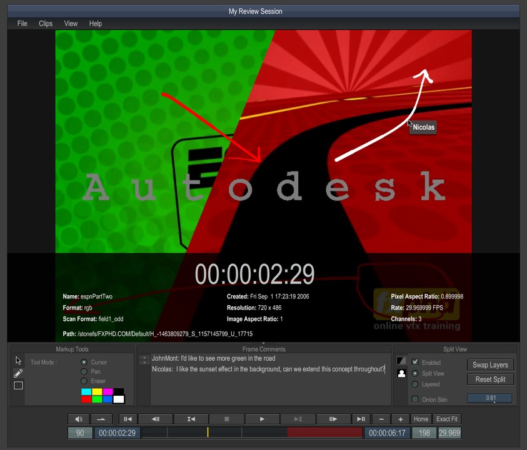Click the total frames field 198
Image resolution: width=527 pixels, height=450 pixels.
tap(424, 433)
